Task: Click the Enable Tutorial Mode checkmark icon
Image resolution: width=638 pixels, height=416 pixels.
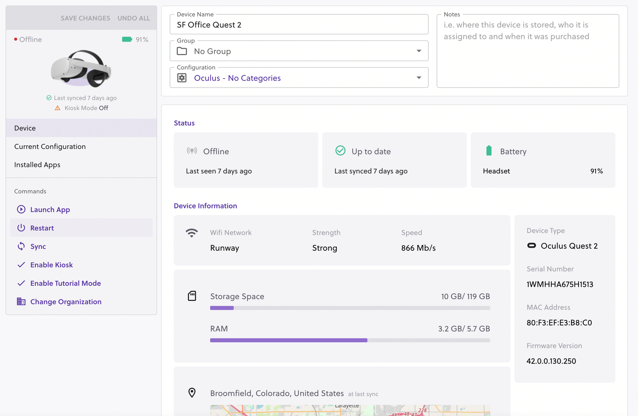Action: coord(21,283)
